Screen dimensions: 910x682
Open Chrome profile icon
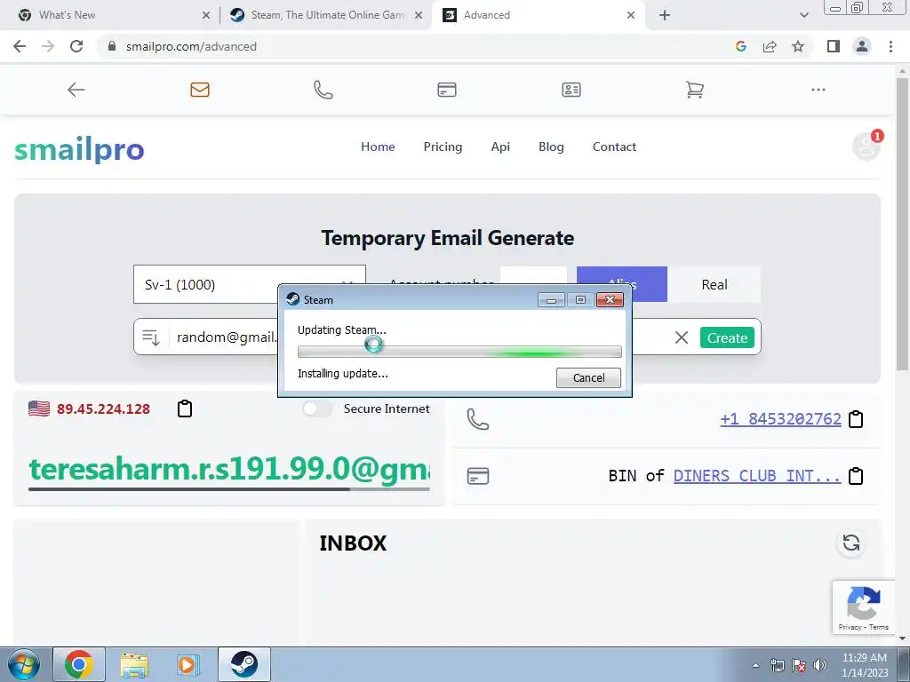click(862, 46)
